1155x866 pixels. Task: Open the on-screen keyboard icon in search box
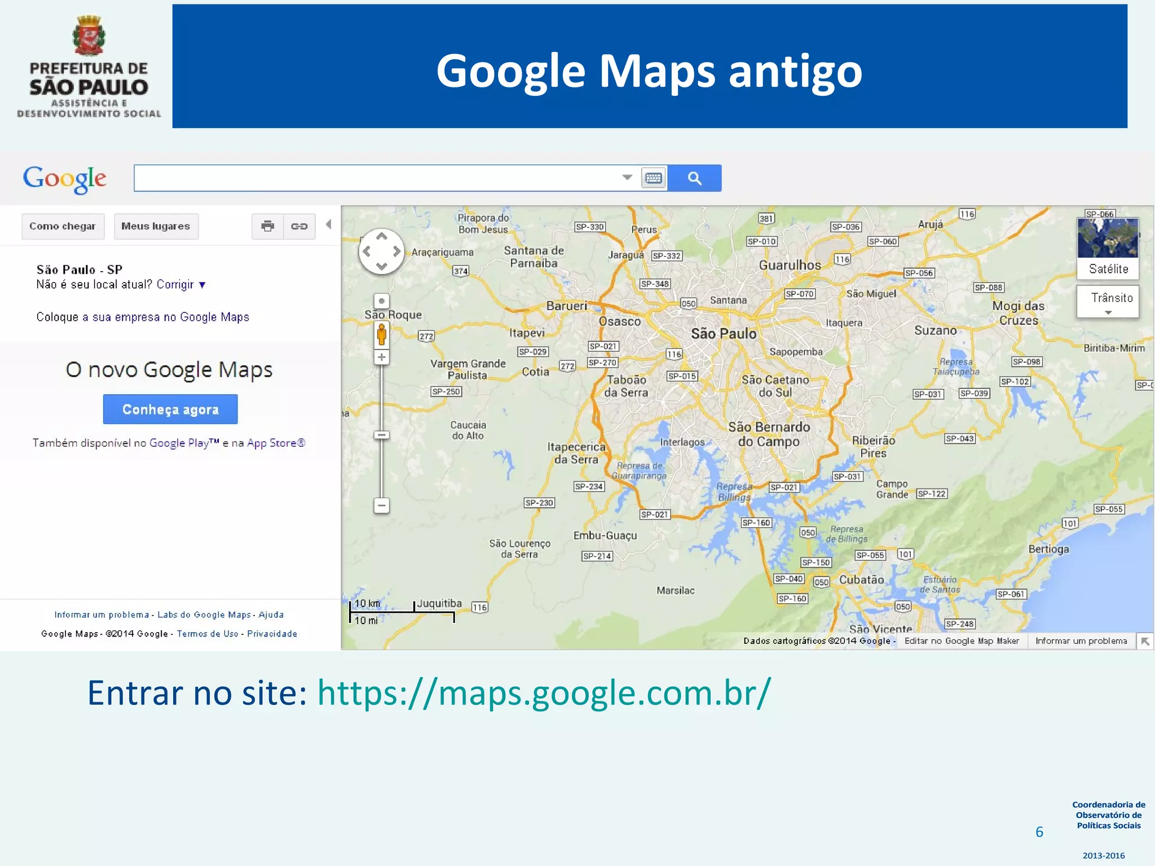click(x=653, y=178)
